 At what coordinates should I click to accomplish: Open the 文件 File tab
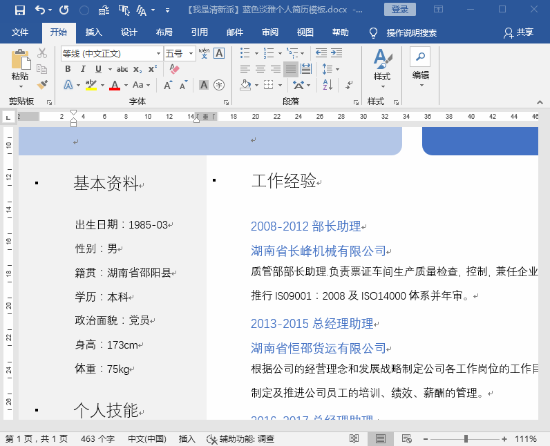(x=20, y=32)
